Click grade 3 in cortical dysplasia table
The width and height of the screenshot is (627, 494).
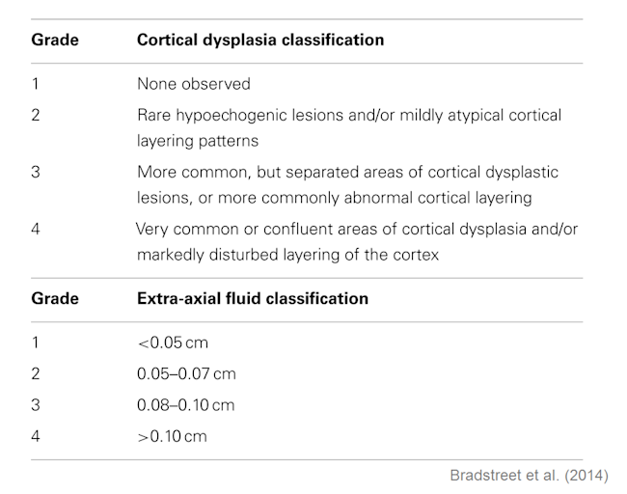click(36, 172)
